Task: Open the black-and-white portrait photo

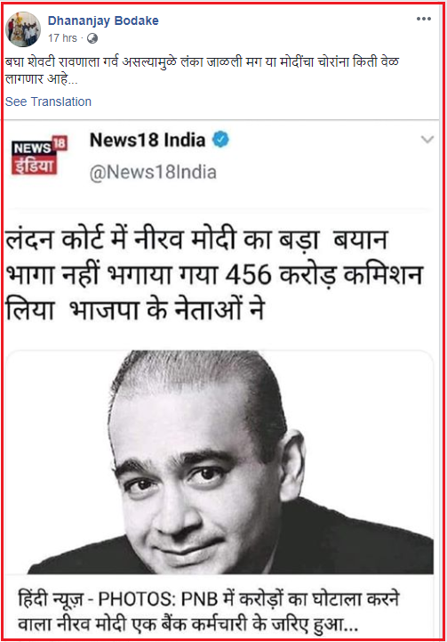Action: pyautogui.click(x=220, y=462)
